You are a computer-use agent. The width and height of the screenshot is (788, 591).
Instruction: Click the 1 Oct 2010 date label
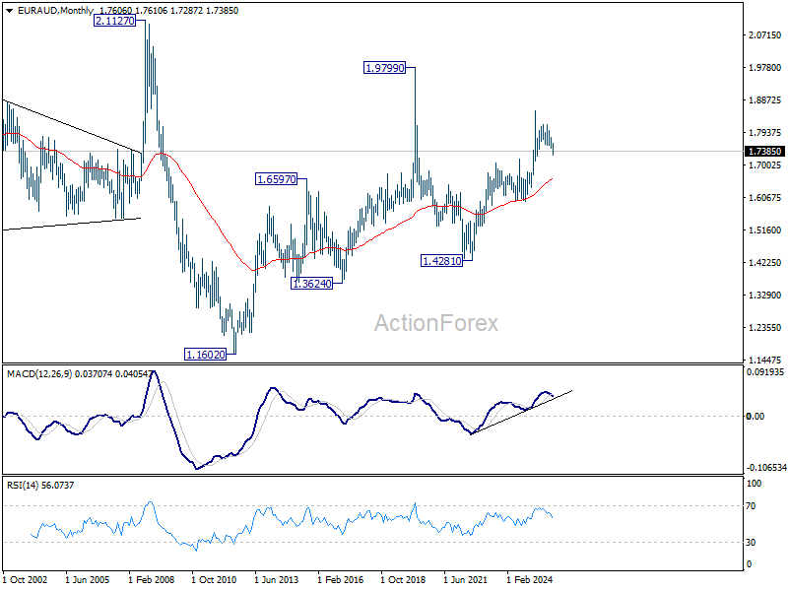pos(214,580)
